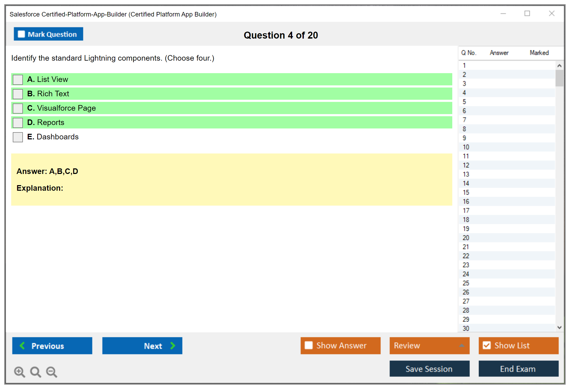The width and height of the screenshot is (572, 391).
Task: Click the End Exam button
Action: pos(518,369)
